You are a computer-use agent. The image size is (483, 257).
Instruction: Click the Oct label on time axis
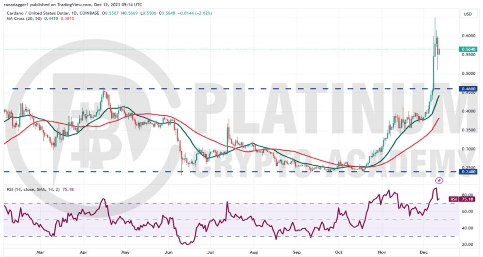pyautogui.click(x=338, y=252)
